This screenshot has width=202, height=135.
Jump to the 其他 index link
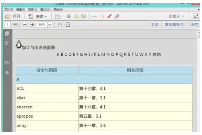click(157, 54)
